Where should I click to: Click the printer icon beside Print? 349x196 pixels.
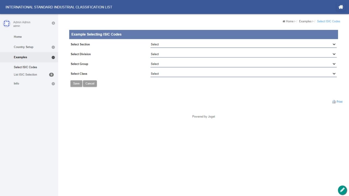334,102
